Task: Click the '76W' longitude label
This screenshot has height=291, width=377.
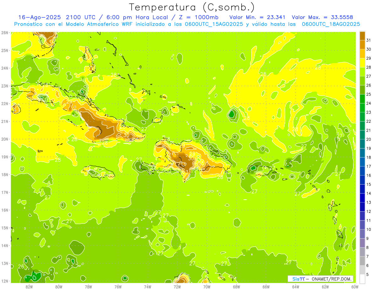Action: pyautogui.click(x=118, y=287)
